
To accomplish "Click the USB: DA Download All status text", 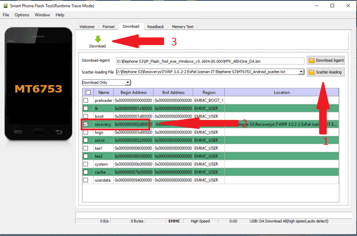I will [289, 221].
